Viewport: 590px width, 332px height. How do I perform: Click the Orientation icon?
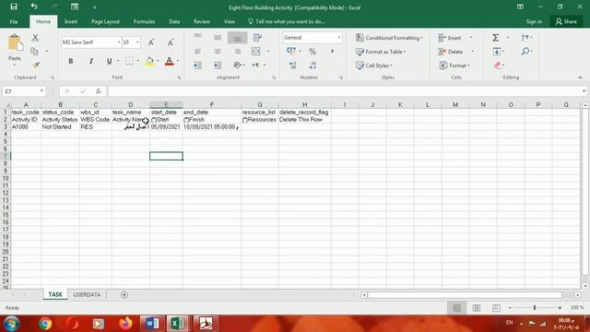(237, 65)
